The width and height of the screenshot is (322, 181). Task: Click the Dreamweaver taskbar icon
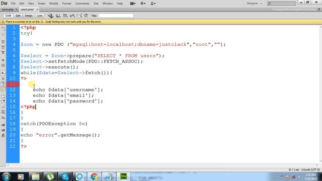pos(123,176)
